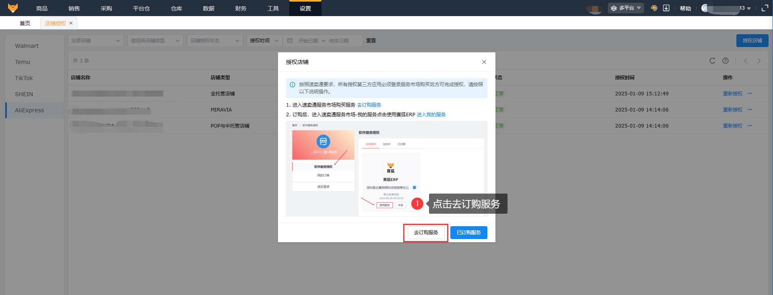Expand the 全部店铺 dropdown
This screenshot has width=773, height=295.
coord(96,41)
